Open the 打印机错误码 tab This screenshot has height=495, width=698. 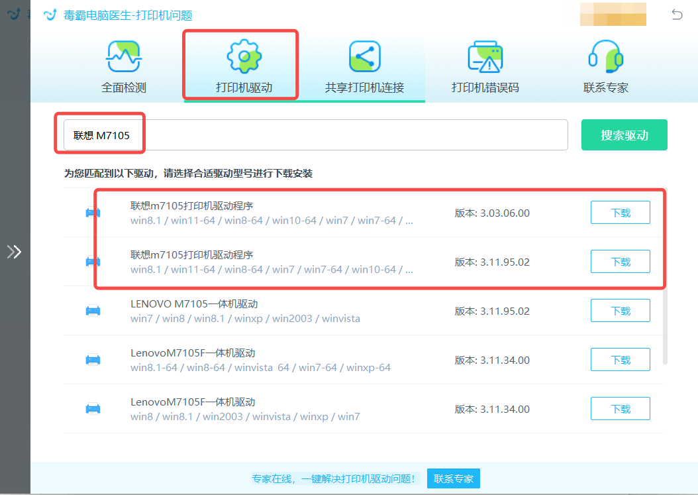pyautogui.click(x=485, y=67)
